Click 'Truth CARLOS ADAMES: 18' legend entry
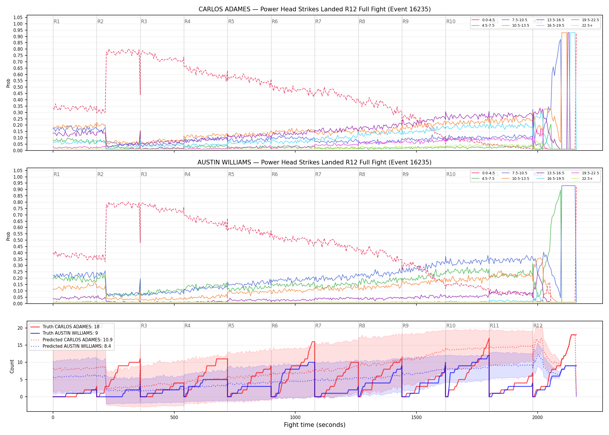This screenshot has width=609, height=435. click(71, 327)
